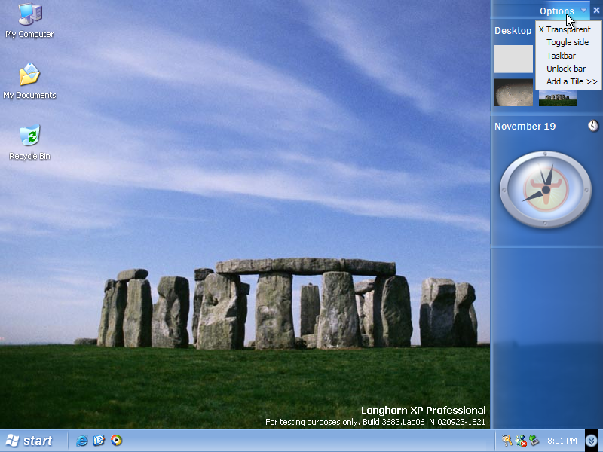Expand the Add a Tile submenu

point(571,81)
